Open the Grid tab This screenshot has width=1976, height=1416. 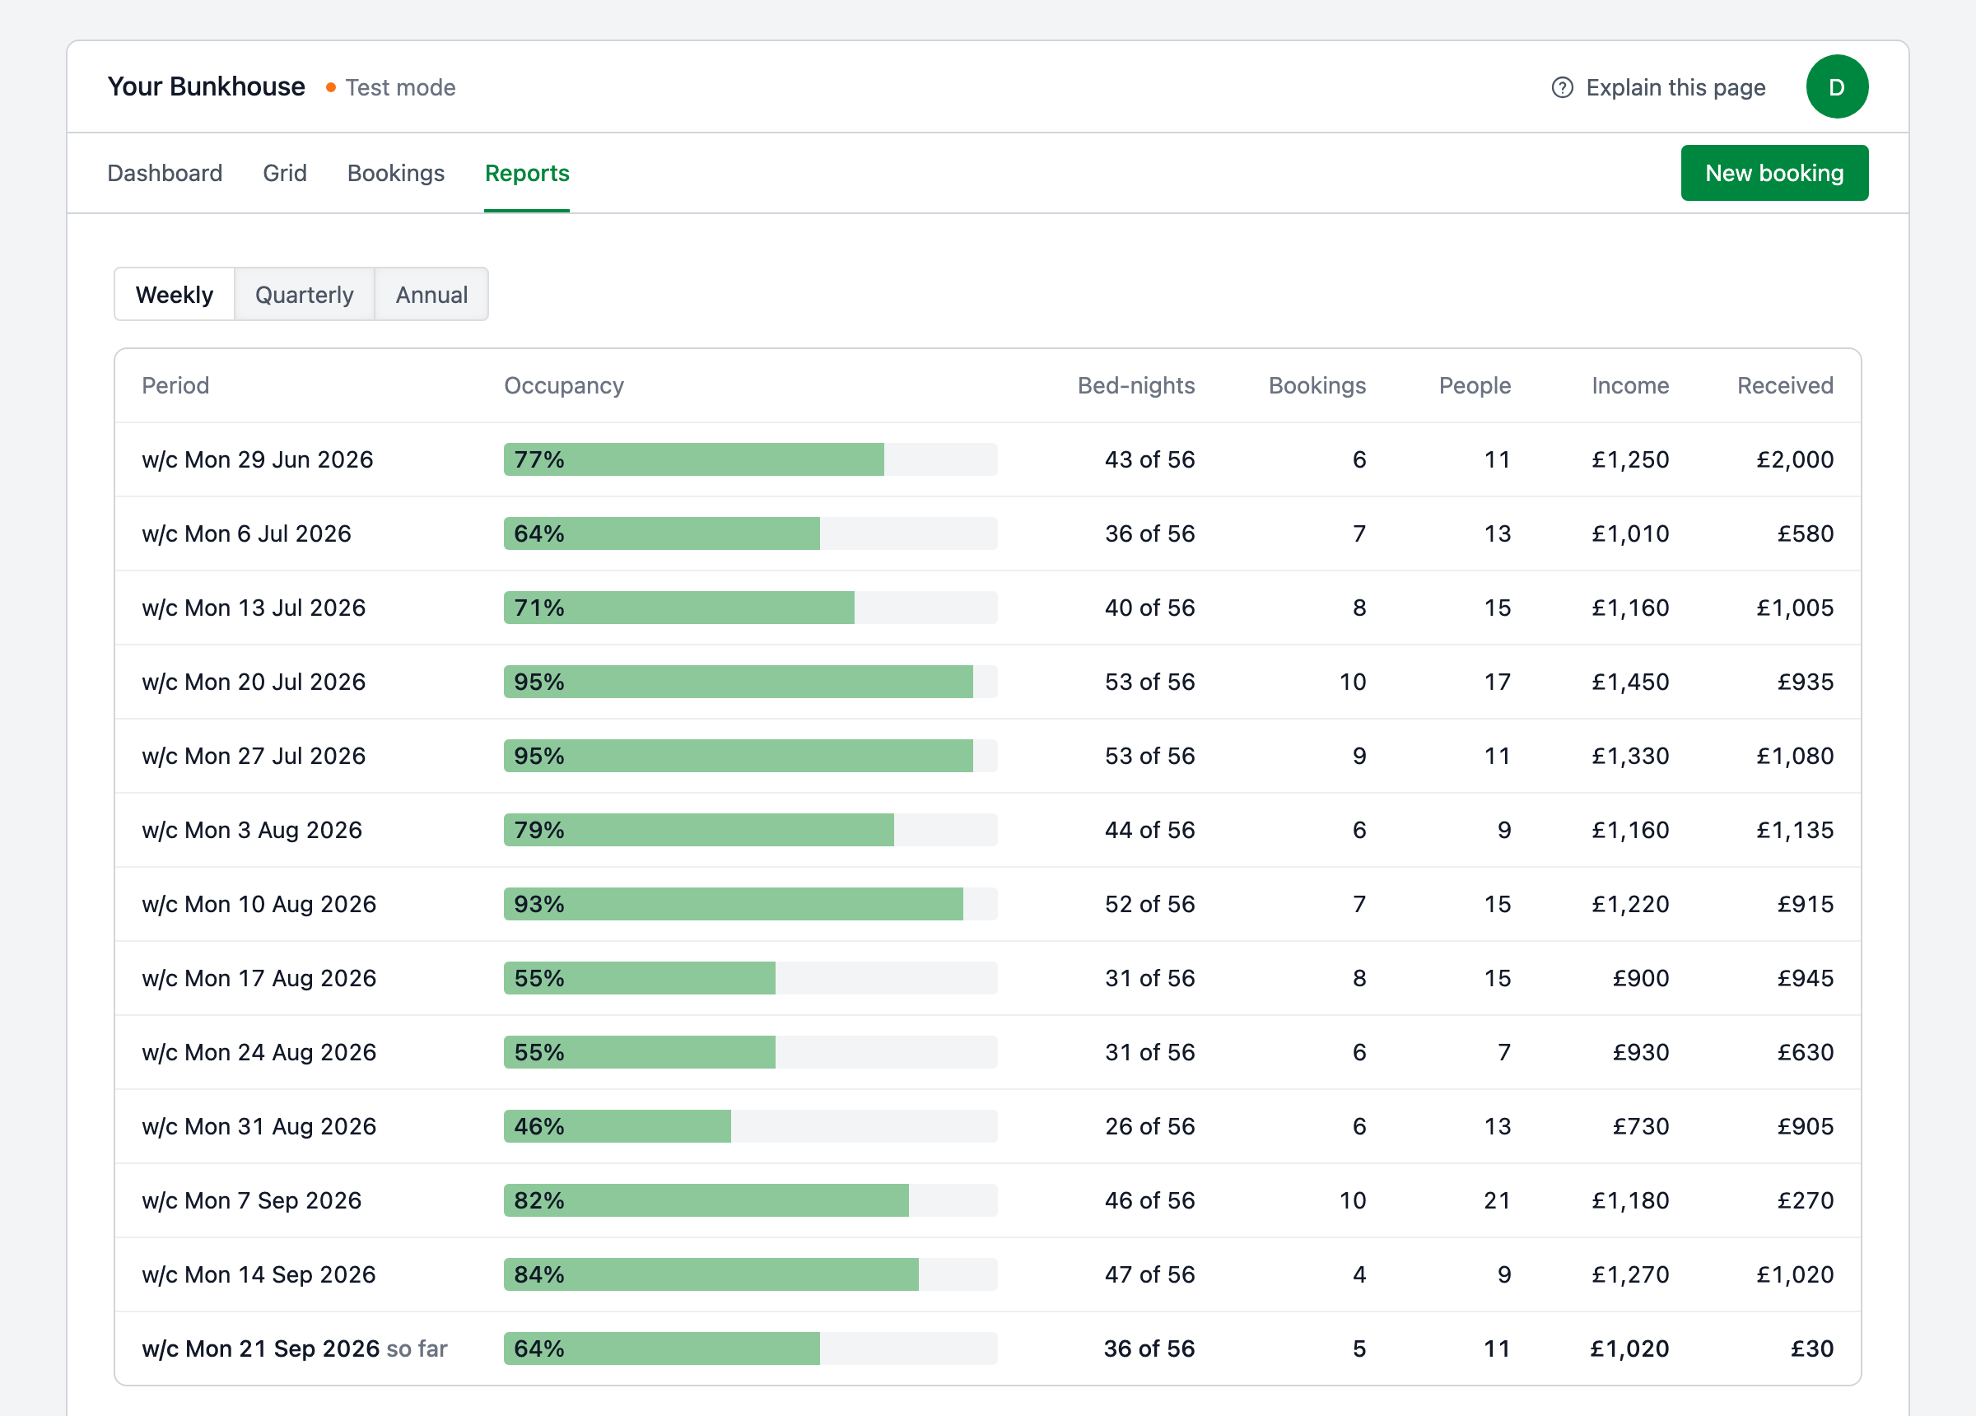(x=285, y=174)
